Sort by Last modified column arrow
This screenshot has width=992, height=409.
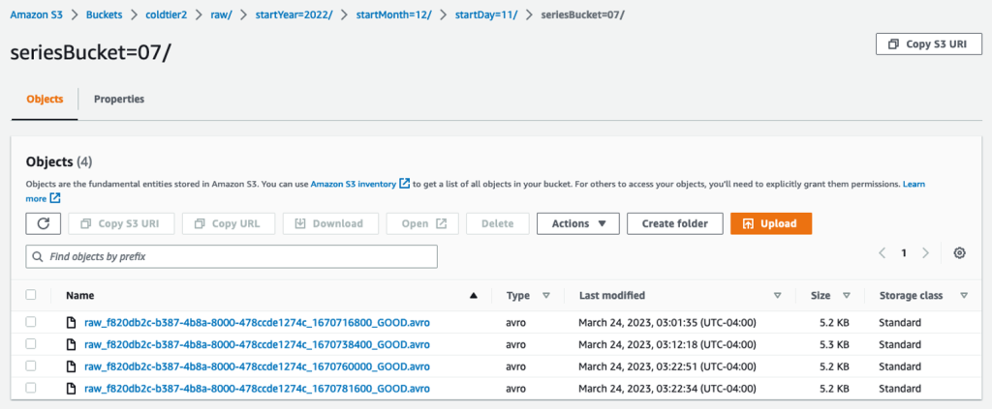[x=778, y=296]
